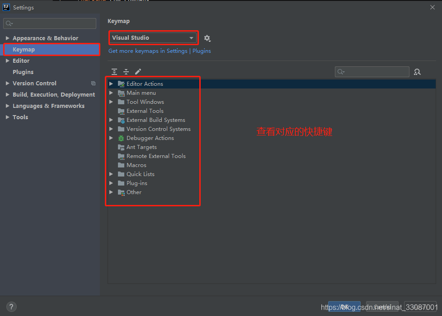Screen dimensions: 442x316
Task: Click the Remote External Tools folder icon
Action: tap(121, 156)
